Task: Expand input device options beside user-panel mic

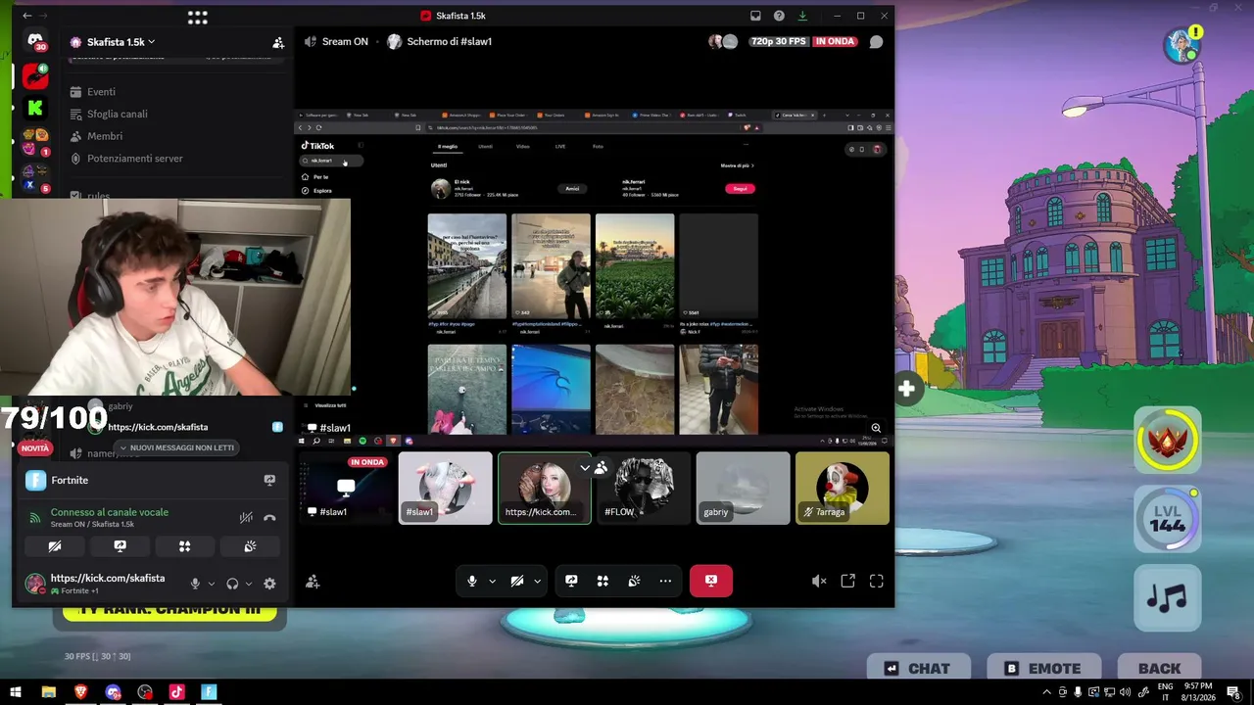Action: [211, 584]
